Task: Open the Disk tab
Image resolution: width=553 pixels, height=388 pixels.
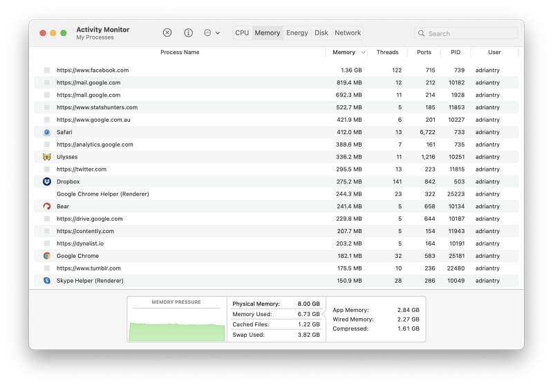Action: [x=321, y=33]
